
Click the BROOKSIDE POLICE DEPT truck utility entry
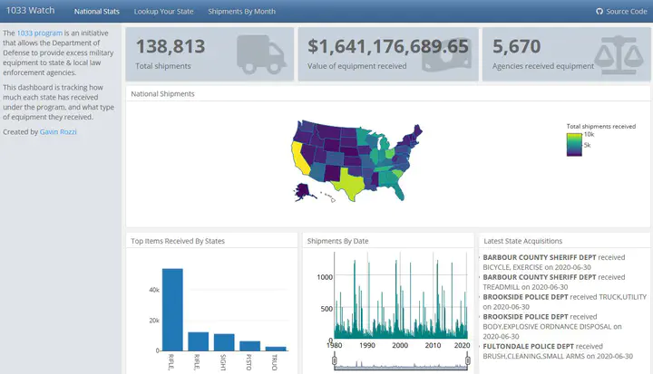[x=564, y=302]
